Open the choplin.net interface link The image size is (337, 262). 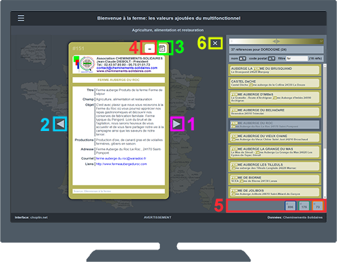[x=39, y=217]
